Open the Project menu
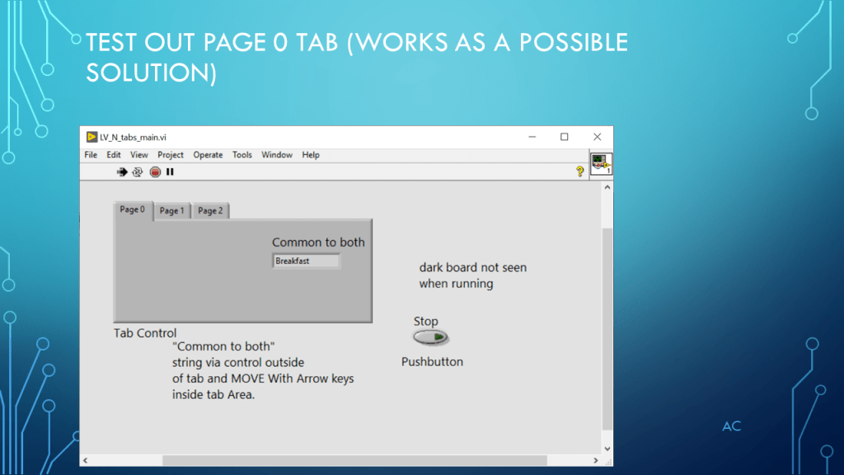 (171, 155)
